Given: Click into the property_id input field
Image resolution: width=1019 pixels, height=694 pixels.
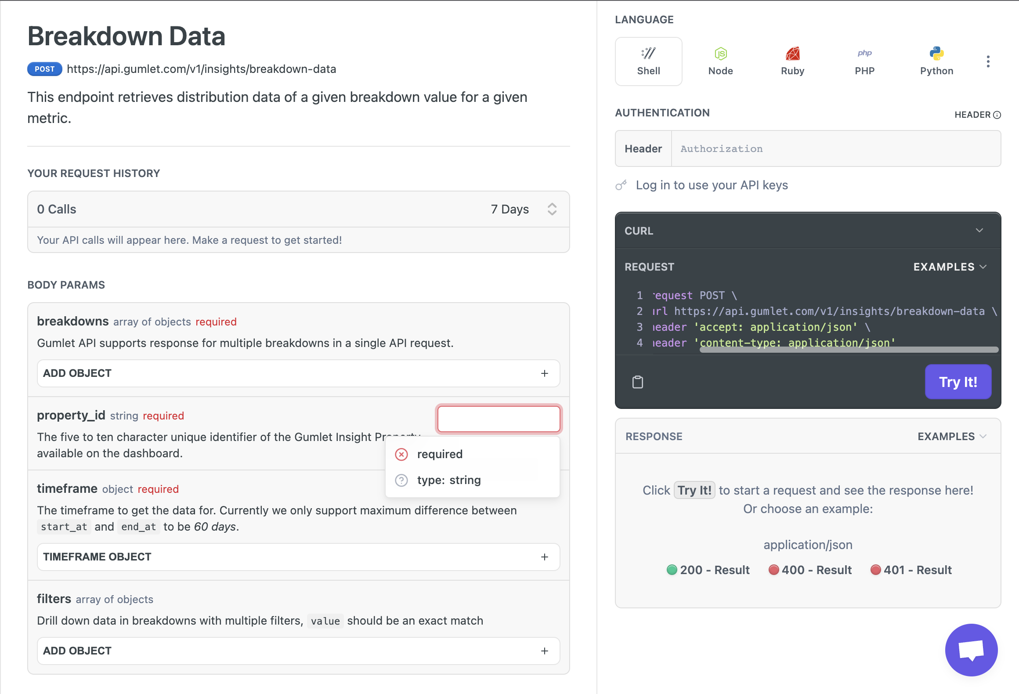Looking at the screenshot, I should (x=499, y=419).
